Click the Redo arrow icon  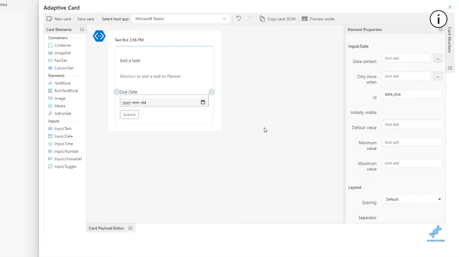[x=251, y=19]
